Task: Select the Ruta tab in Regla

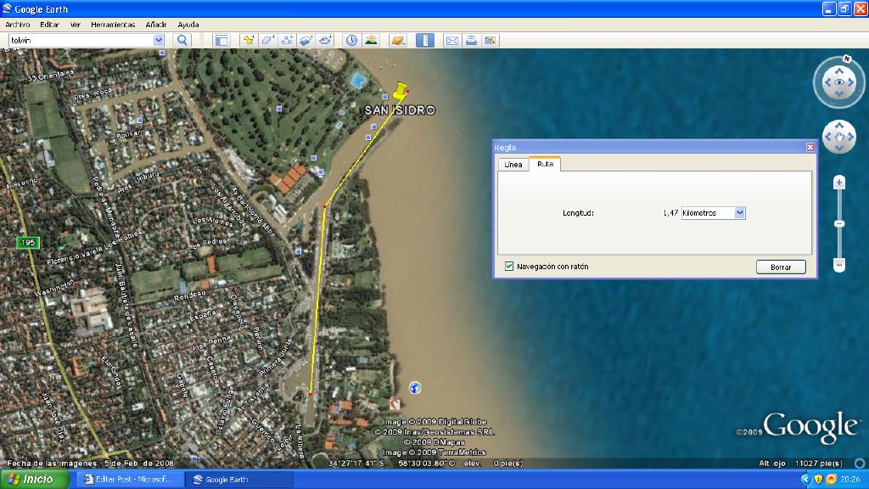Action: [545, 164]
